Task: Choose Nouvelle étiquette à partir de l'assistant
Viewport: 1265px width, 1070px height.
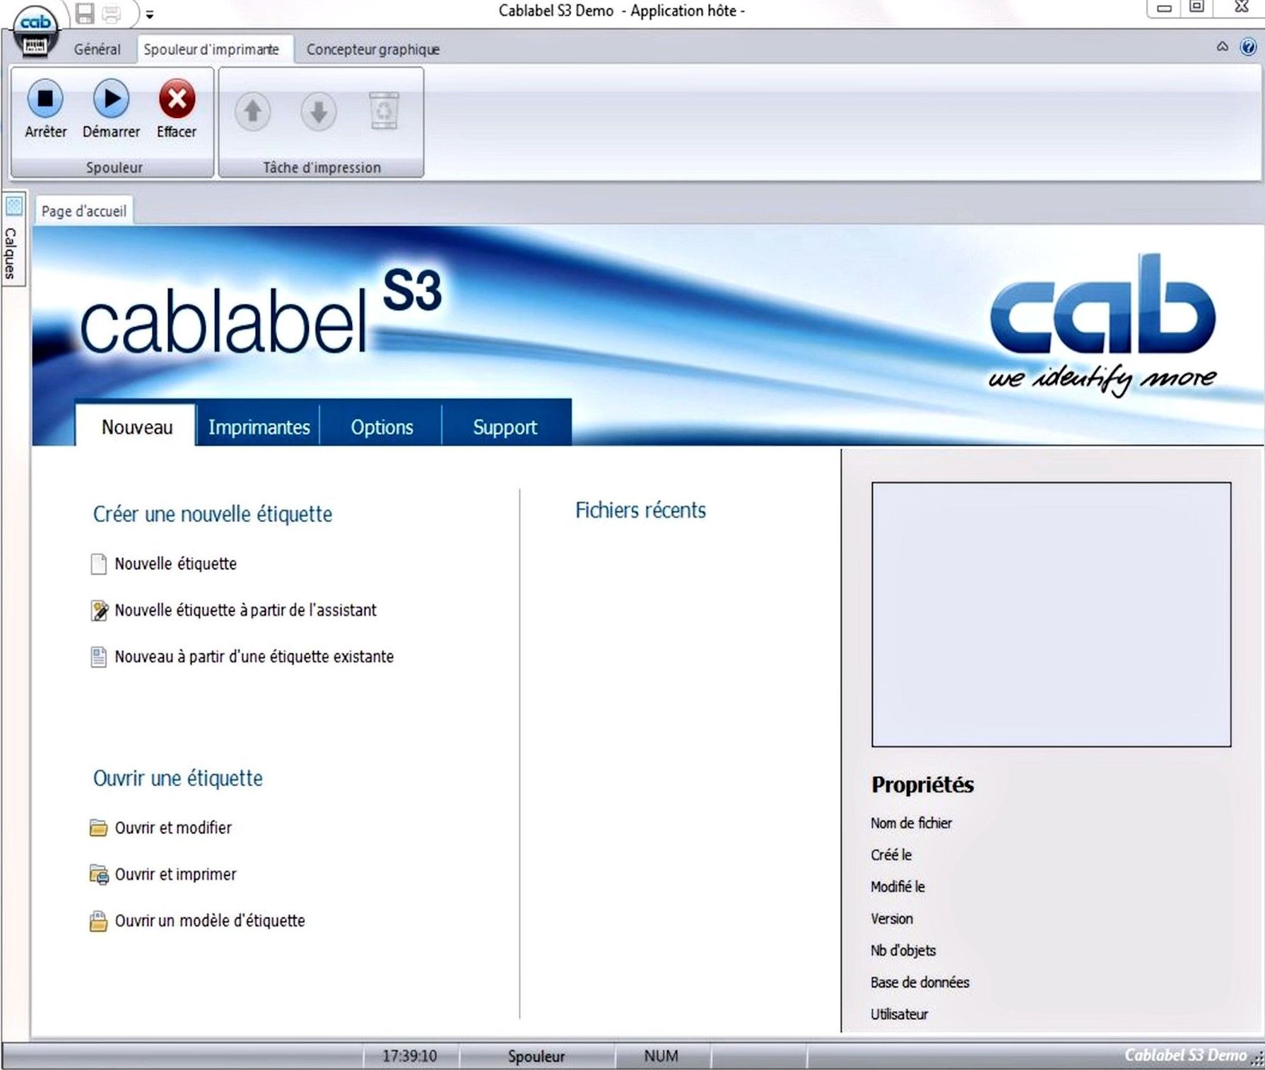Action: point(245,610)
